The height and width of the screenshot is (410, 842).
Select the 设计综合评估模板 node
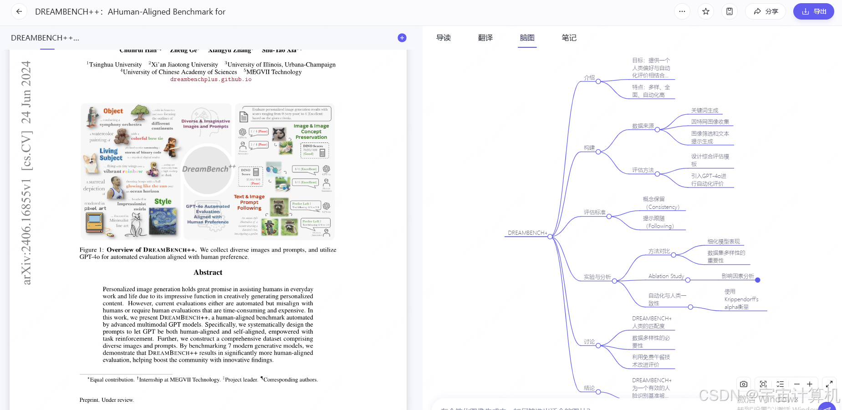tap(710, 160)
